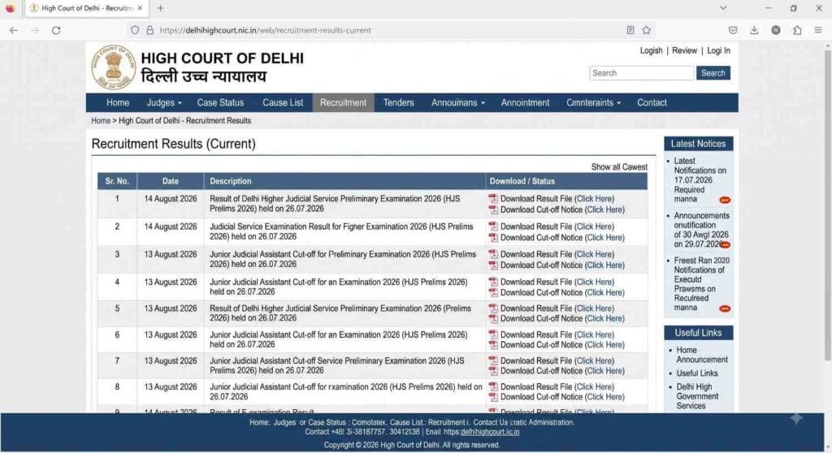
Task: Click the browser forward arrow
Action: tap(35, 30)
